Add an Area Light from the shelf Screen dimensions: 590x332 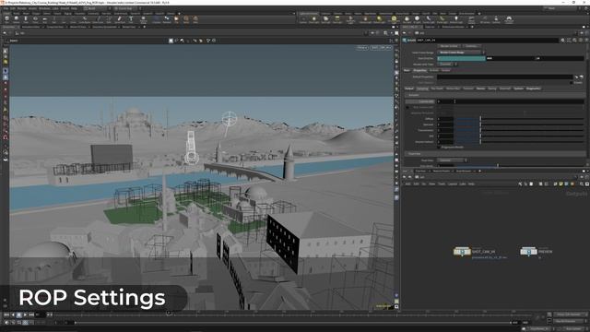(x=337, y=19)
